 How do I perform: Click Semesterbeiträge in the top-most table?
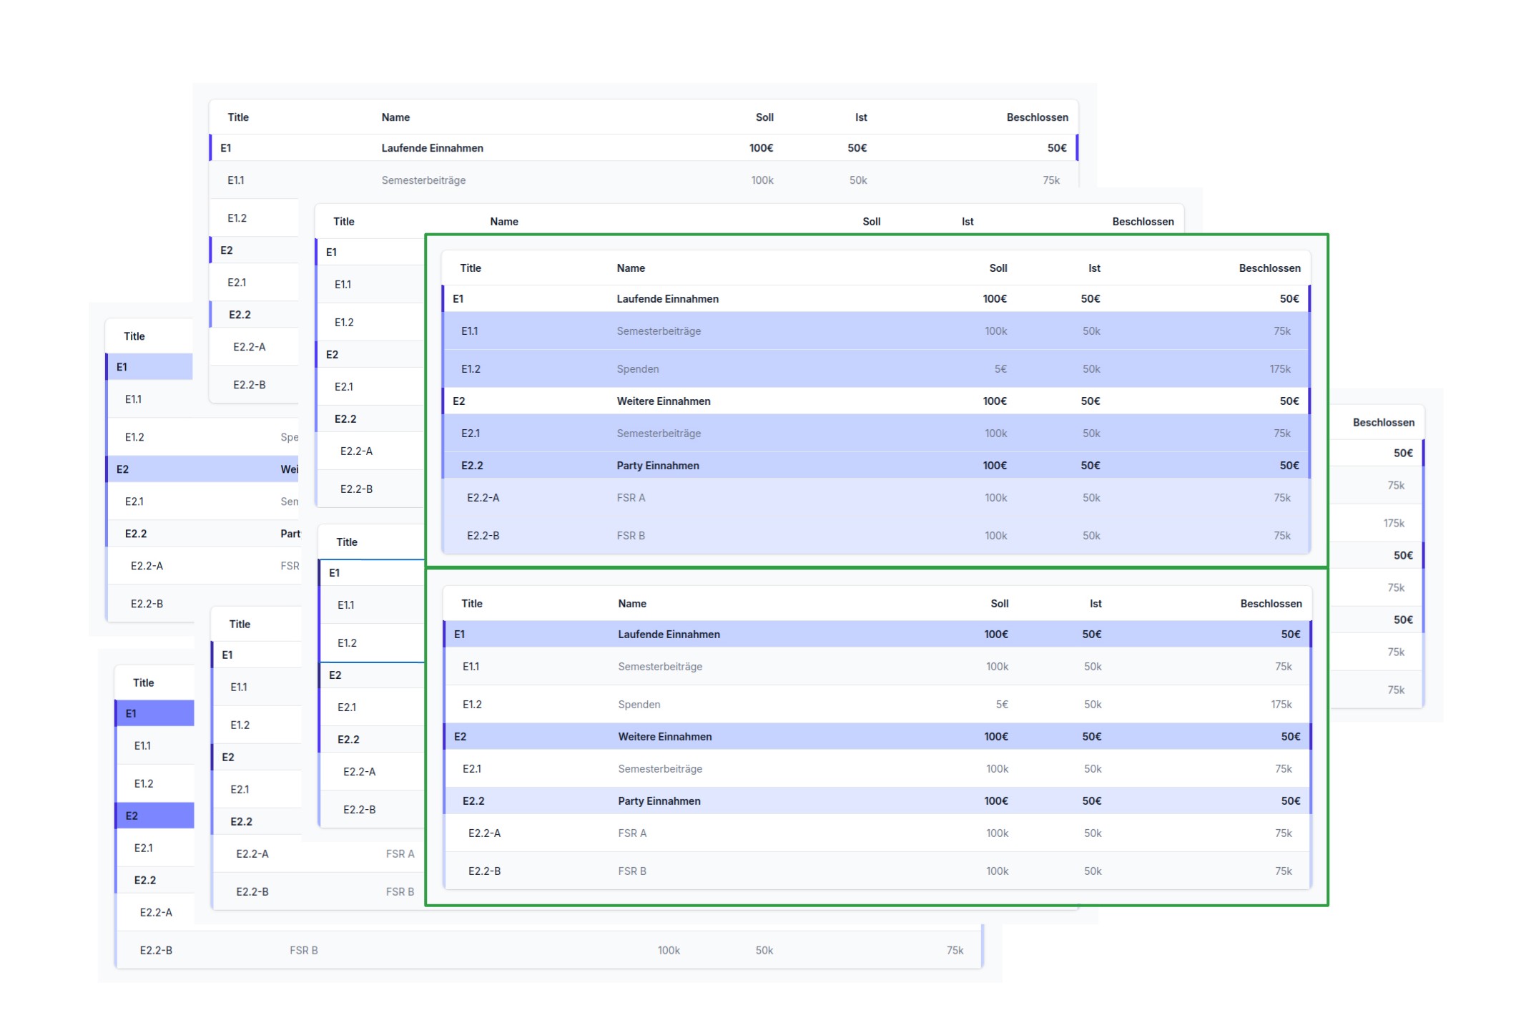[x=423, y=180]
